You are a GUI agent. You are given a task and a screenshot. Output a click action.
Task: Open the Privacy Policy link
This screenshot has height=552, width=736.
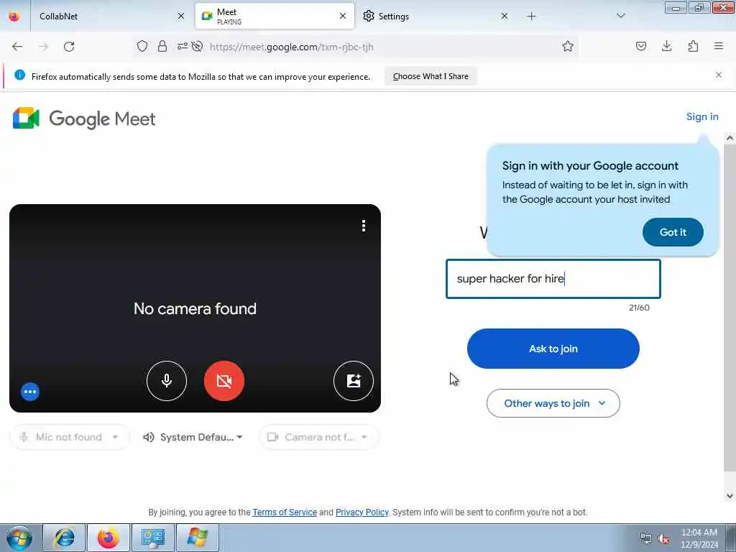pyautogui.click(x=362, y=512)
